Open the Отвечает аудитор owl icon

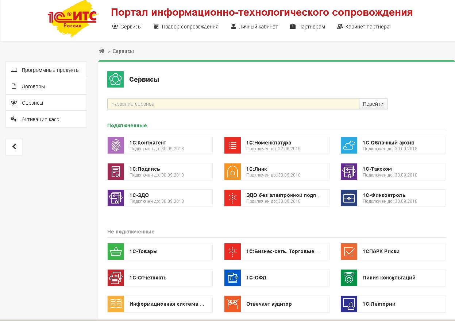coord(232,304)
